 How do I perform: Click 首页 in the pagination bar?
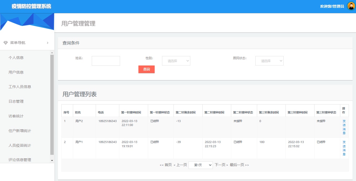(168, 165)
